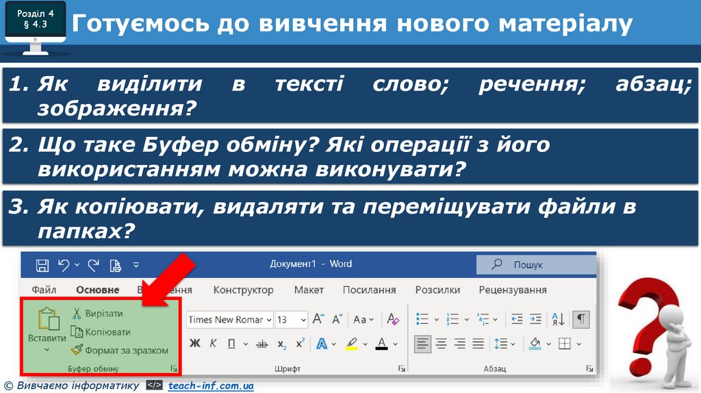This screenshot has height=393, width=701.
Task: Click the Redo arrow icon
Action: click(x=93, y=266)
